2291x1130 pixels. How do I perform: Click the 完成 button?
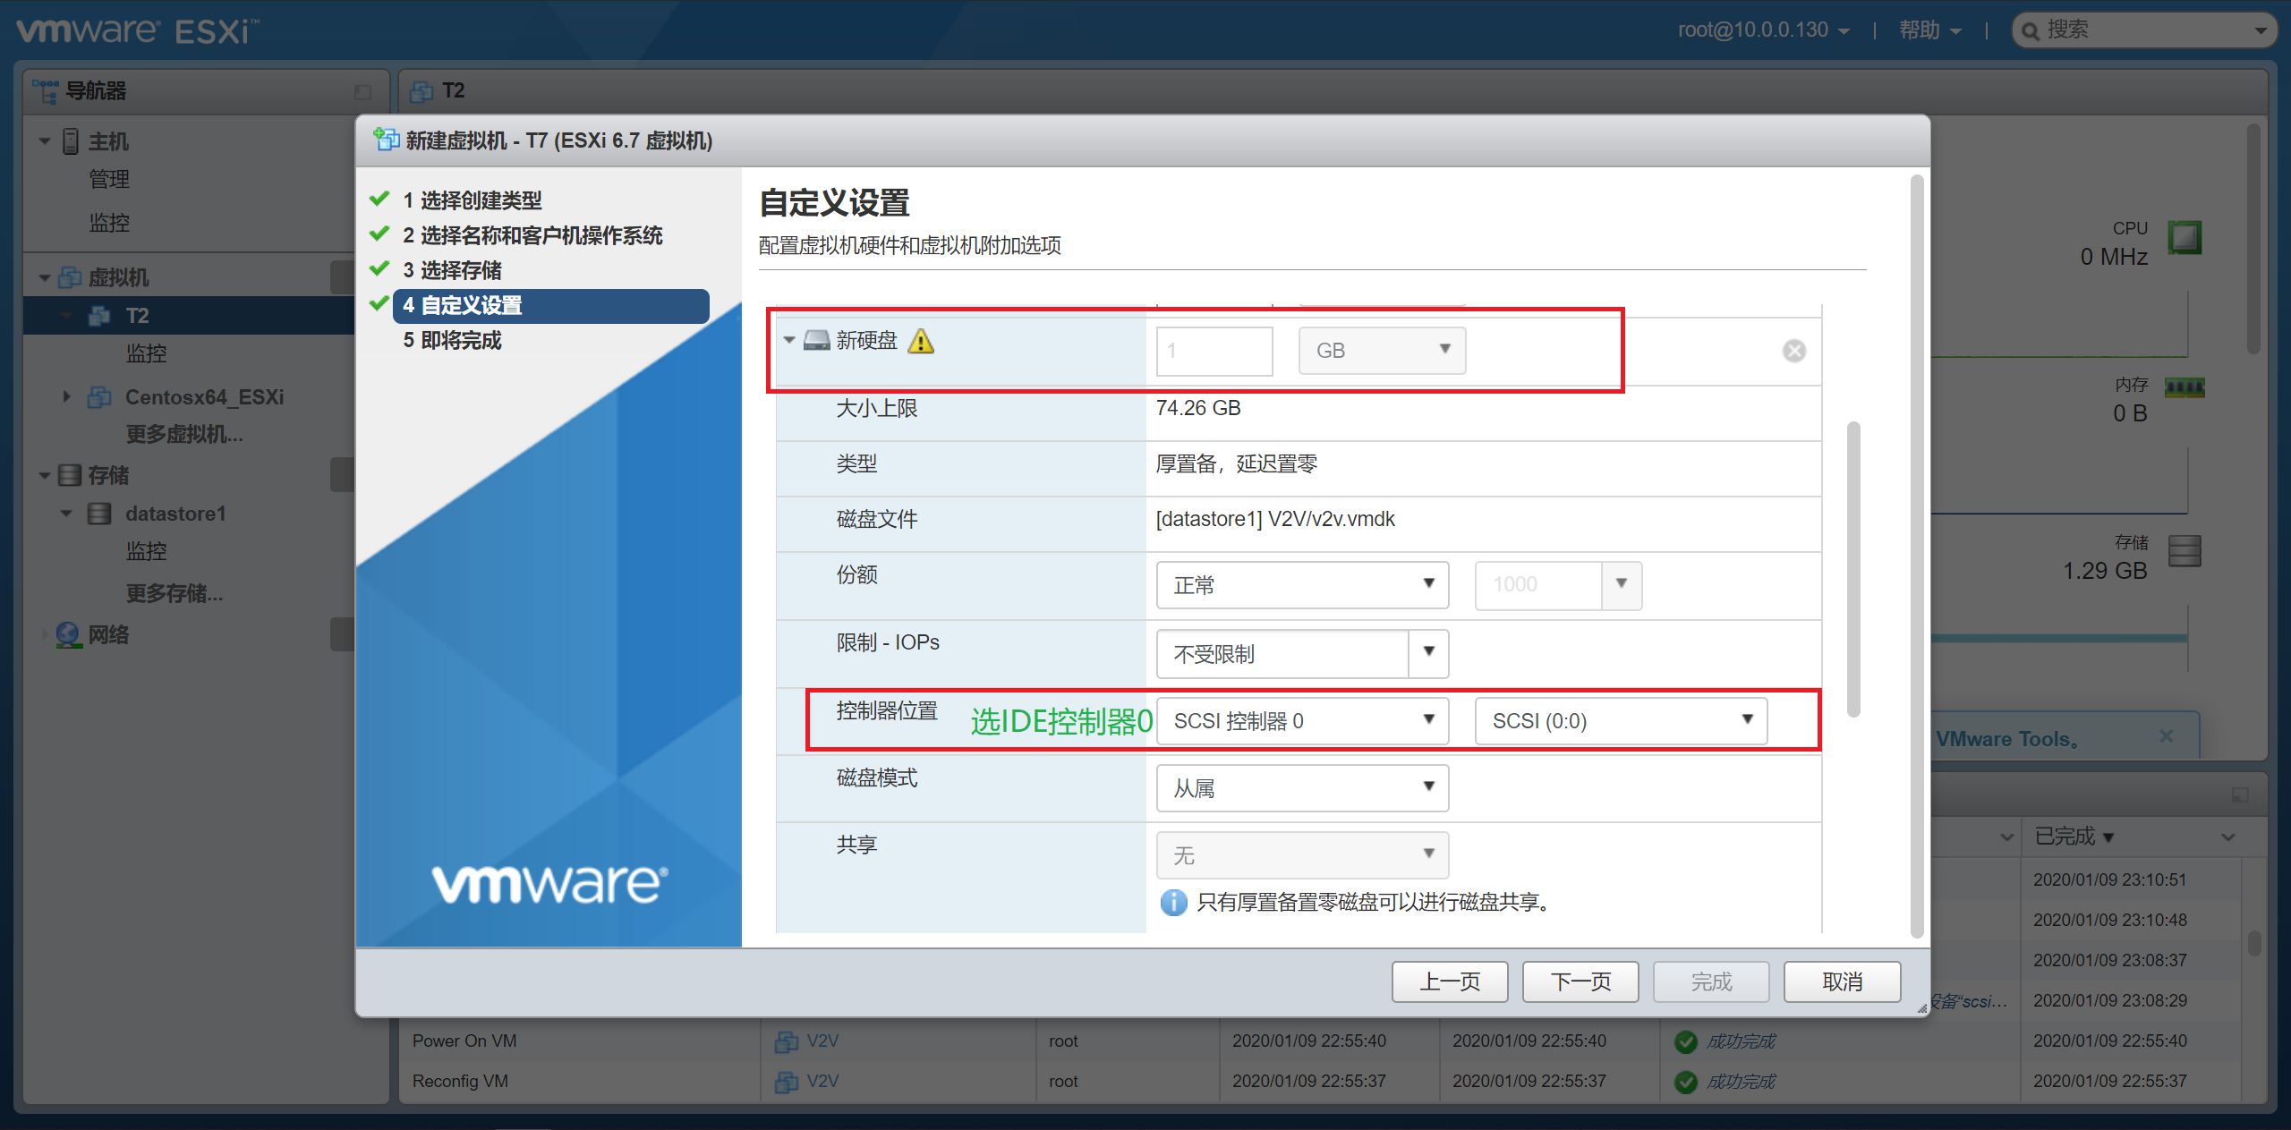pos(1711,981)
